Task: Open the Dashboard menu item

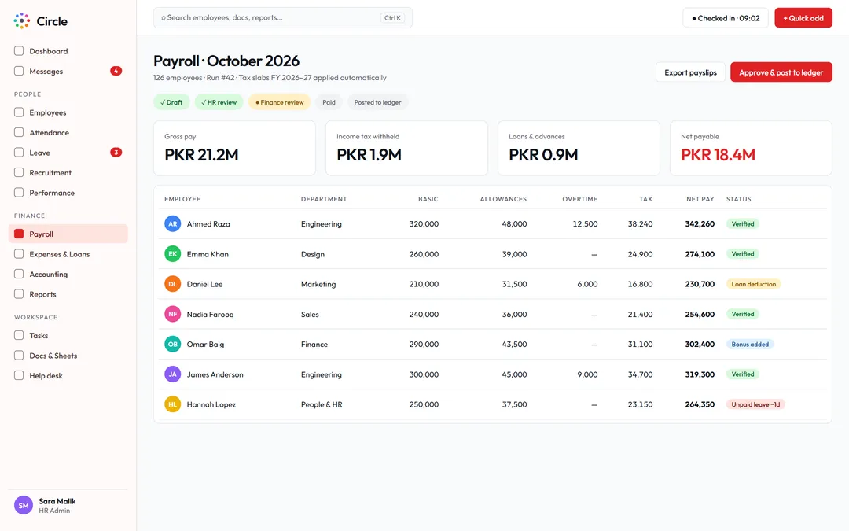Action: coord(68,51)
